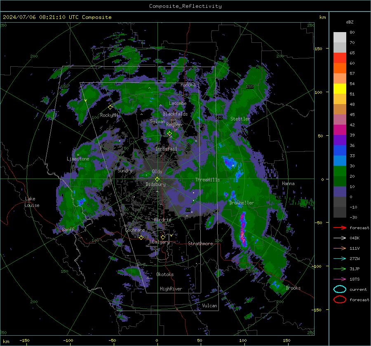Click the Olds town label
Image resolution: width=371 pixels, height=346 pixels.
(x=157, y=172)
